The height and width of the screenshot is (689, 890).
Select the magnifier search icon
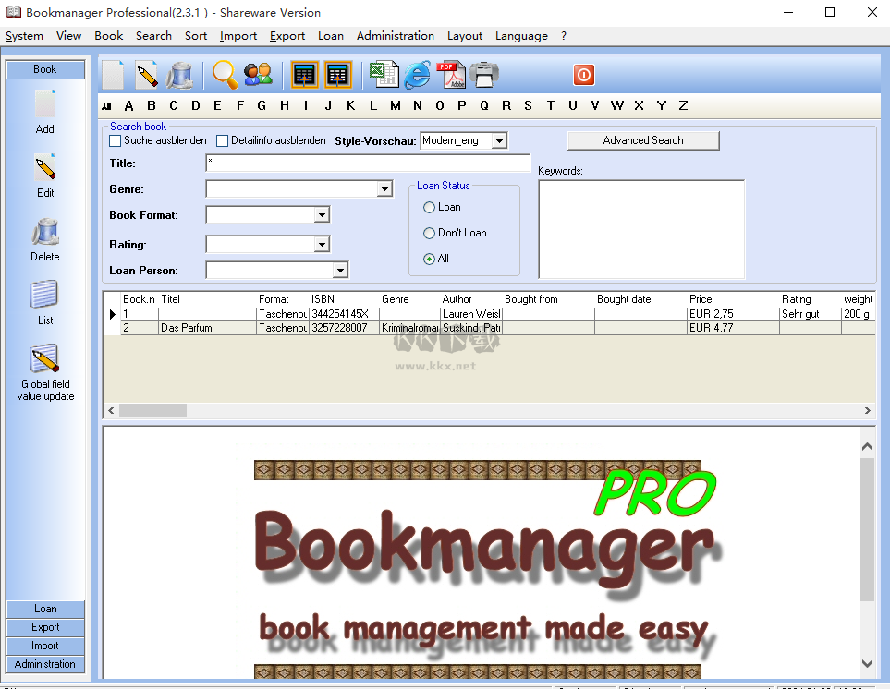[225, 74]
